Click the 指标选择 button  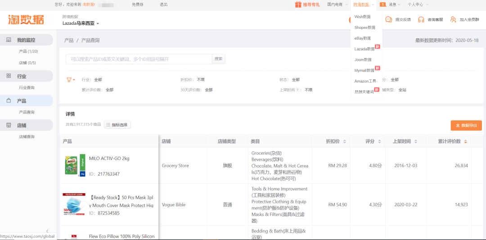[x=117, y=125]
